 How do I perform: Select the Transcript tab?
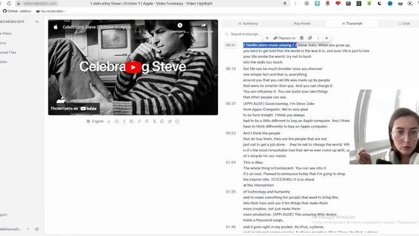click(352, 24)
